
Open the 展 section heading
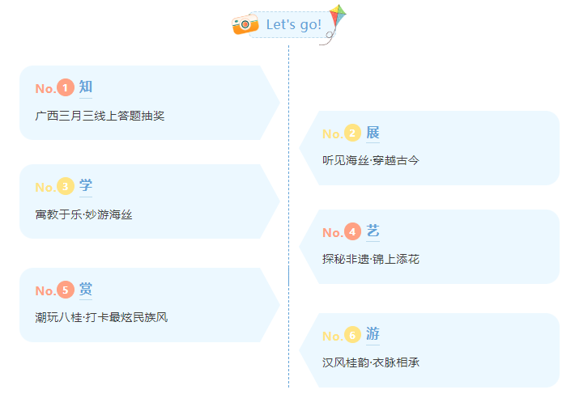(373, 133)
